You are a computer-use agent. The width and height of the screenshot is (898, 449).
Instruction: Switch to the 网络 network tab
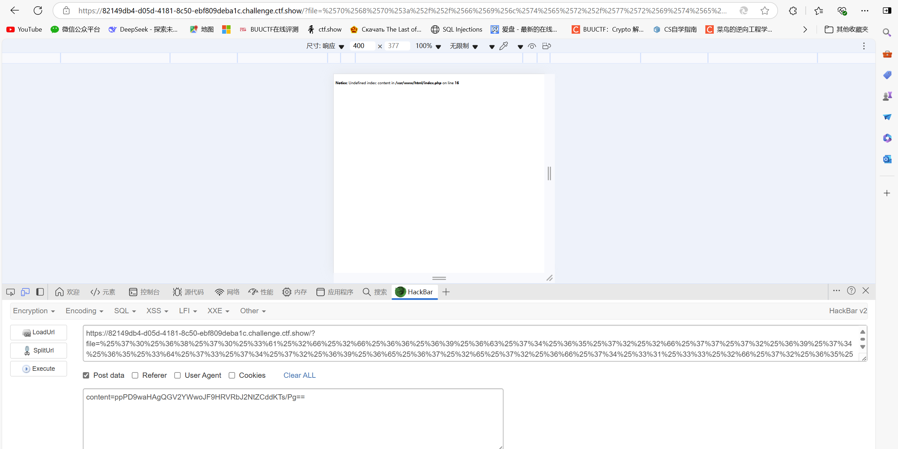[x=227, y=292]
